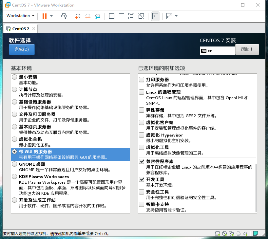Click the printer status bar icon
268x239 pixels.
click(238, 233)
